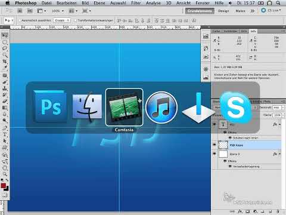Select the Dodge tool
This screenshot has height=215, width=286.
(x=5, y=121)
